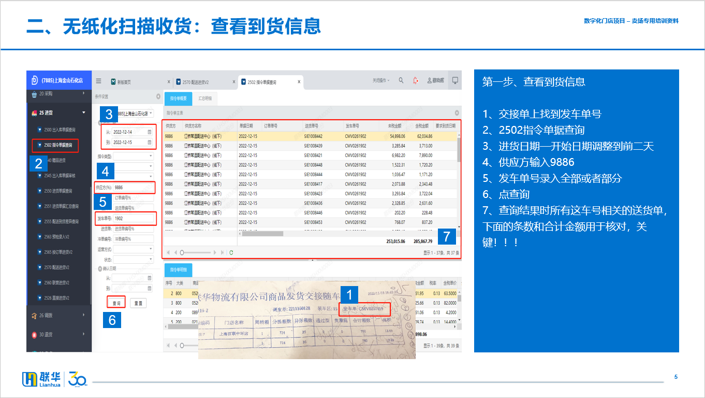Click the 冲单编号 input field
Image resolution: width=705 pixels, height=398 pixels.
[x=134, y=239]
